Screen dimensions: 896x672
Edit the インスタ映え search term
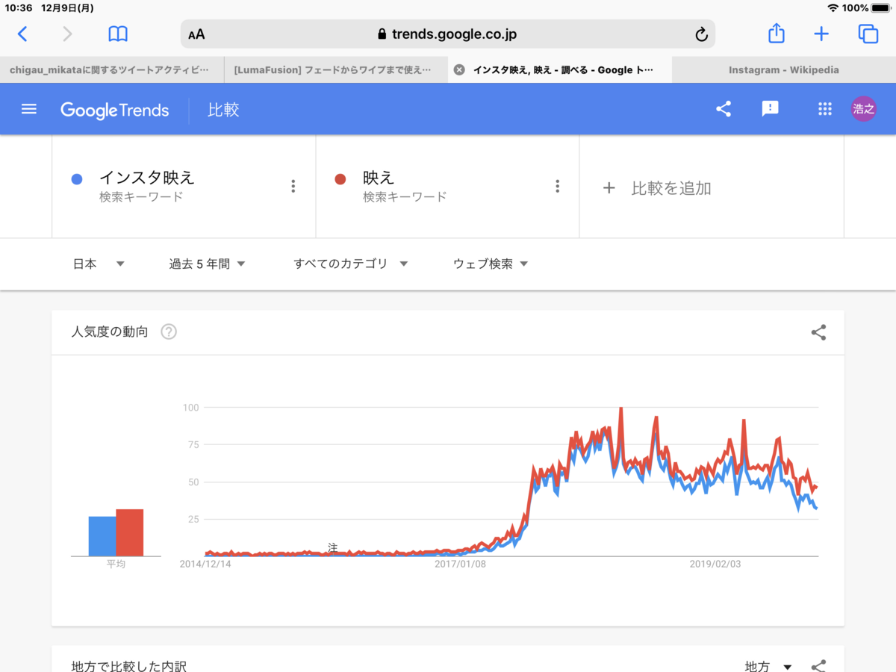pos(147,178)
